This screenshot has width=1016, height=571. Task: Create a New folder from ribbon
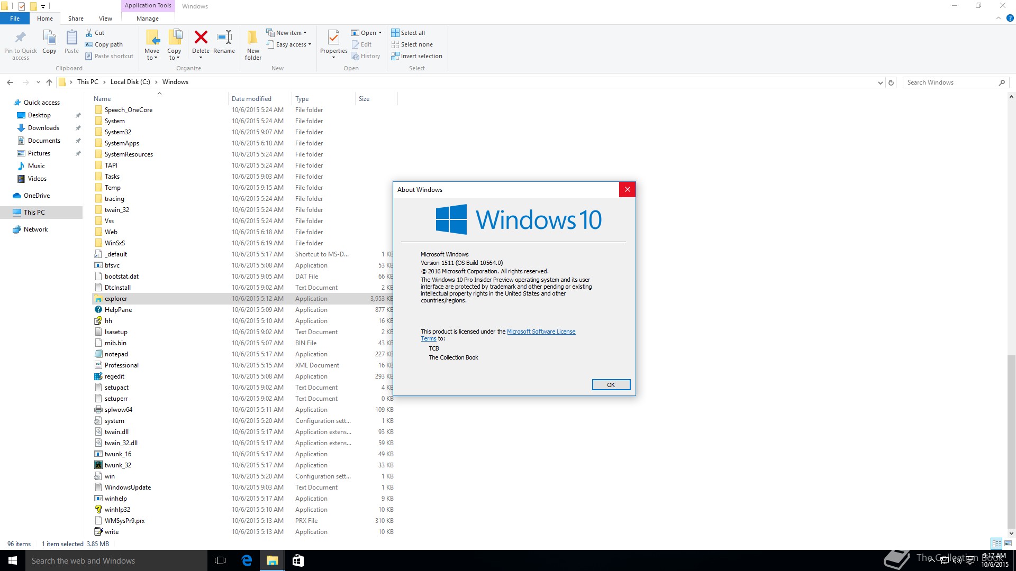(253, 44)
